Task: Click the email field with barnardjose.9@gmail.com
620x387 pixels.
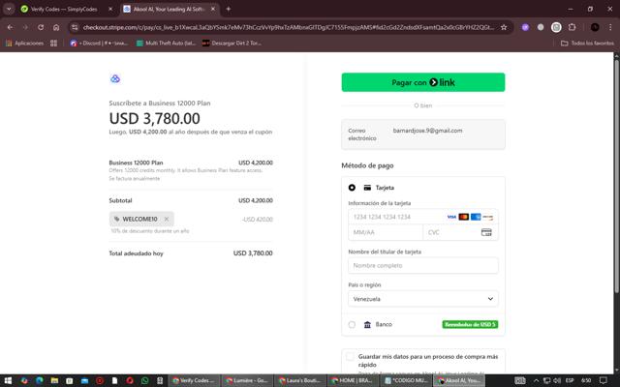Action: 423,134
